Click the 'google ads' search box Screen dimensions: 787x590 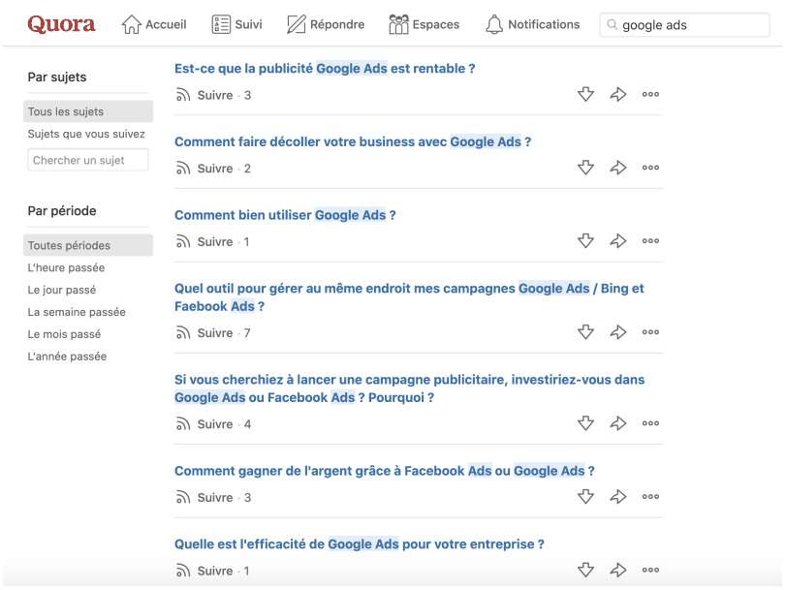(684, 24)
